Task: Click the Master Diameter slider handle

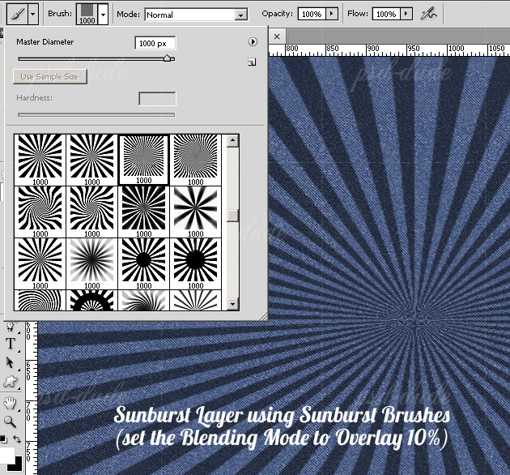Action: (168, 58)
